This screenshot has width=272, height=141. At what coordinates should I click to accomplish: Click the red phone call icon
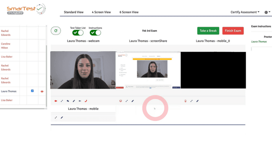click(86, 101)
